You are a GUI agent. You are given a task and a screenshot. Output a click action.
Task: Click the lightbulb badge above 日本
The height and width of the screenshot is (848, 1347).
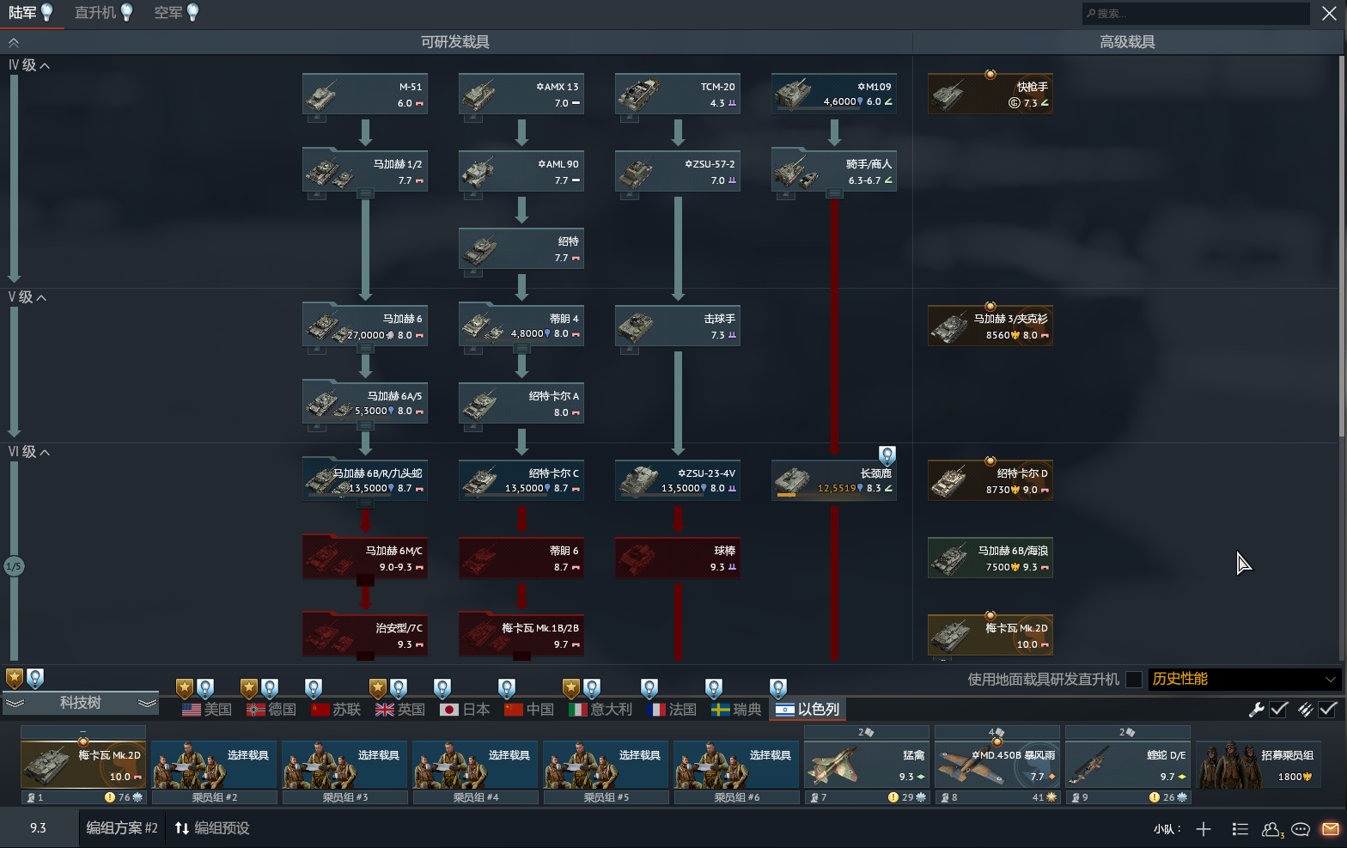(x=442, y=688)
